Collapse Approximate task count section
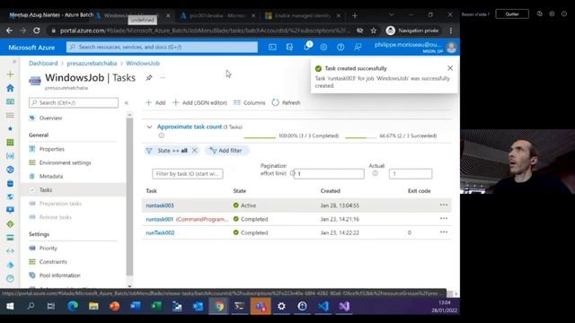The image size is (575, 323). tap(149, 127)
